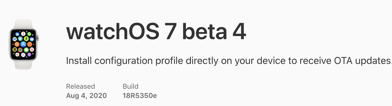Click the Breathe teal flower icon
Image resolution: width=392 pixels, height=106 pixels.
[20, 39]
